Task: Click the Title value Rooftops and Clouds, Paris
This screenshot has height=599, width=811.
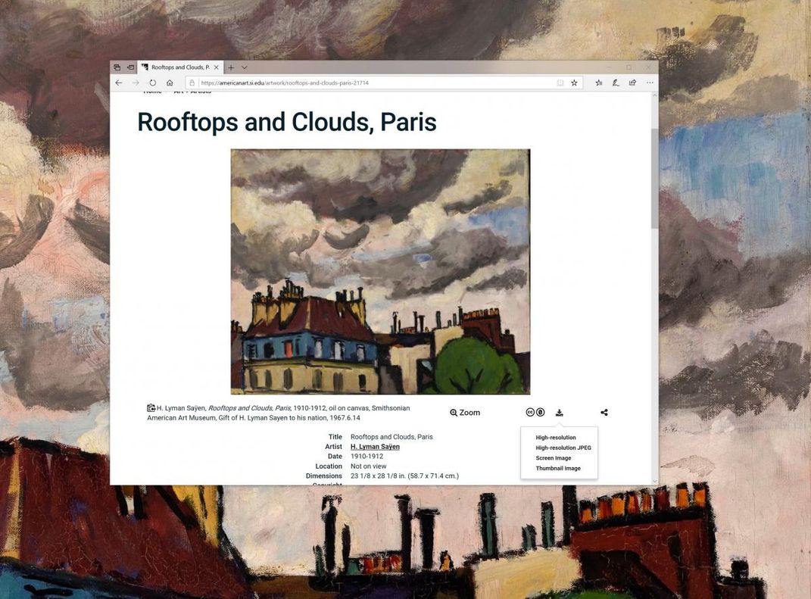Action: coord(391,437)
